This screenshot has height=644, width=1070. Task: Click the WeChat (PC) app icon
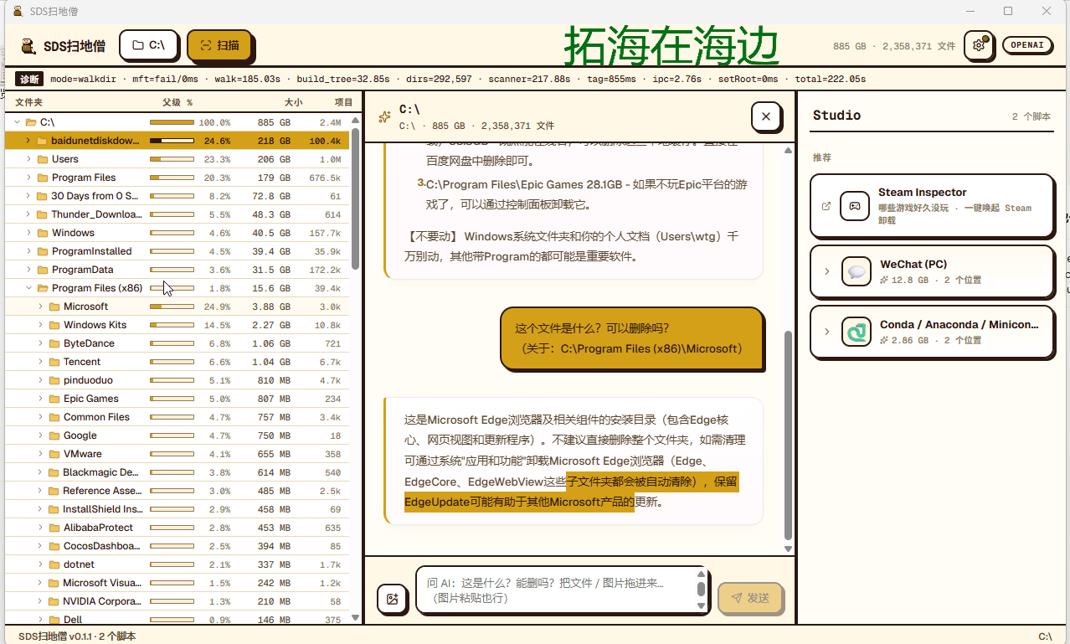click(857, 271)
